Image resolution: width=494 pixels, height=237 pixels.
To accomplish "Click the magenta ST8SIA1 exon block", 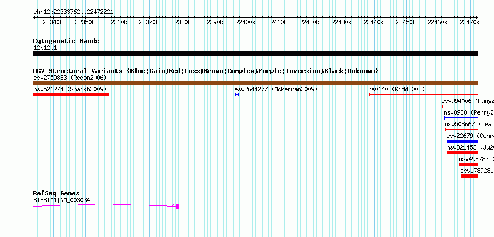I will click(178, 206).
